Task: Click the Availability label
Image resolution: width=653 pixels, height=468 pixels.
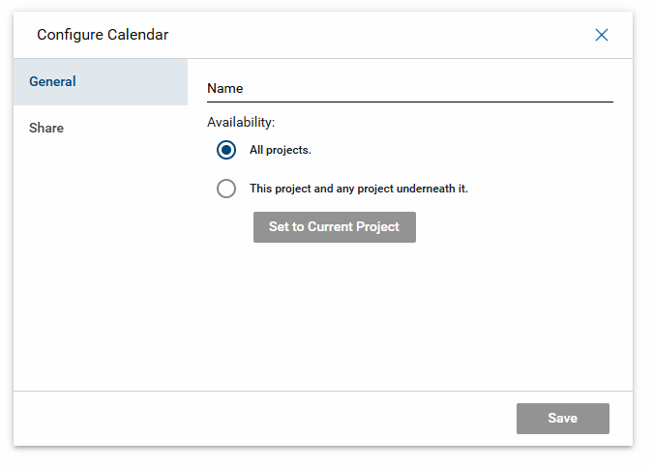Action: pyautogui.click(x=241, y=123)
